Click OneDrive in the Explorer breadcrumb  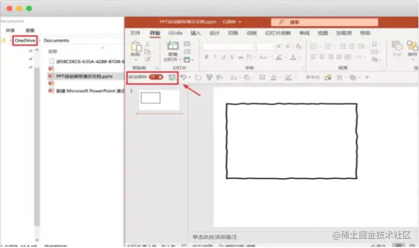point(25,40)
